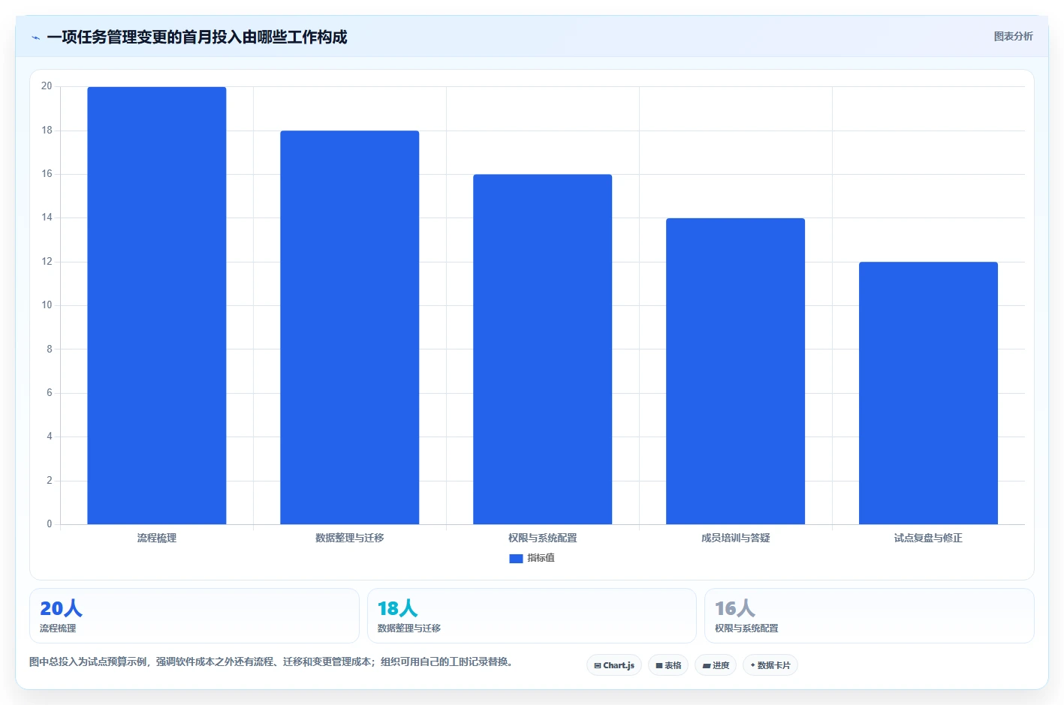Click the footnote text starting 图中总投入为试点预算示例
The width and height of the screenshot is (1064, 705).
pos(273,661)
